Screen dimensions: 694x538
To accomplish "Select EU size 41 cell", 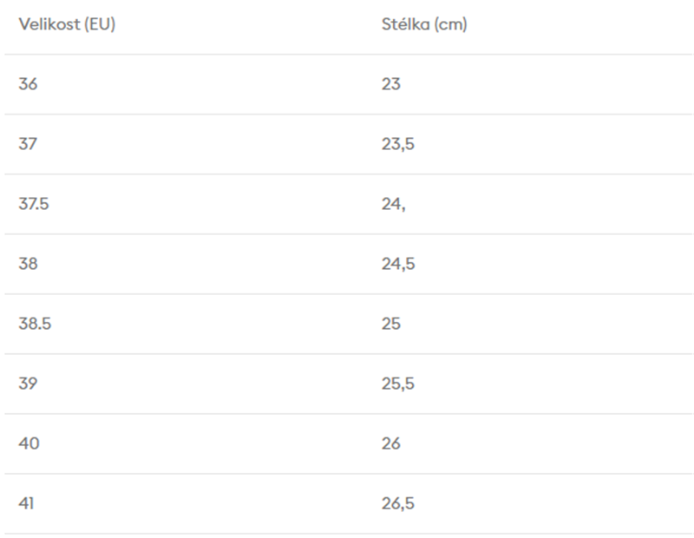I will pyautogui.click(x=27, y=503).
